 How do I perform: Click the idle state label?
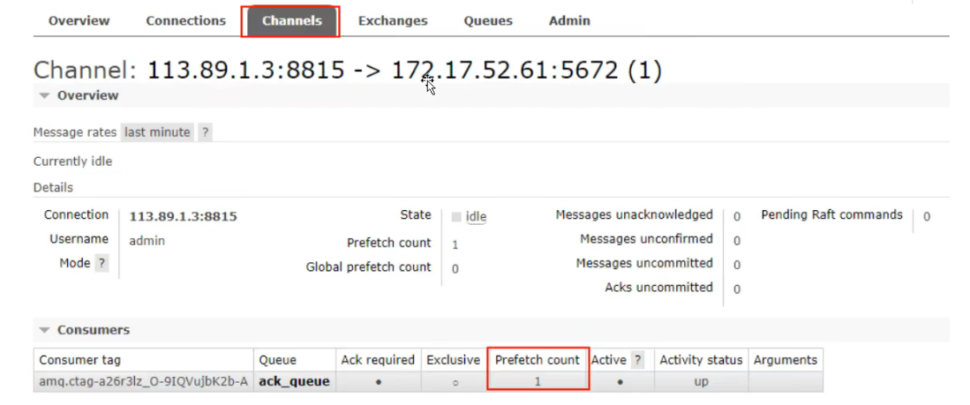(476, 217)
